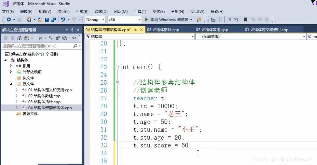Open the Solution Explorer window options dropdown

click(67, 30)
